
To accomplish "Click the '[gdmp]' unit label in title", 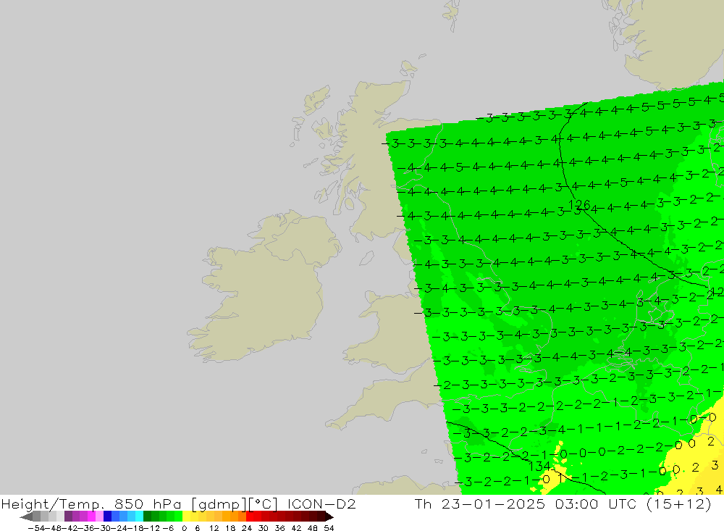I will point(219,505).
